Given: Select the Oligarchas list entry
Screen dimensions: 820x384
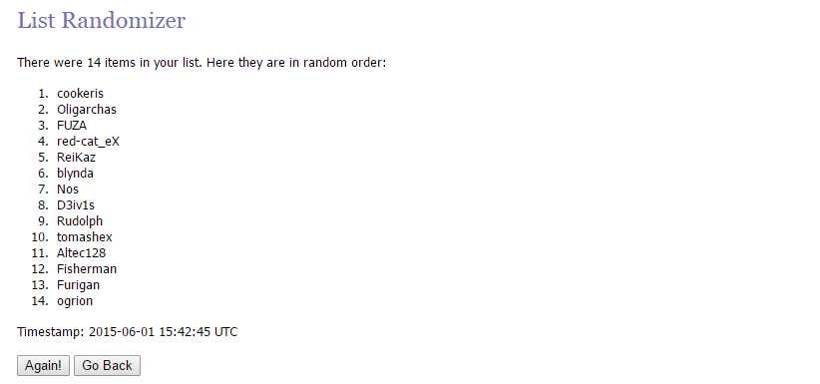Looking at the screenshot, I should (87, 110).
